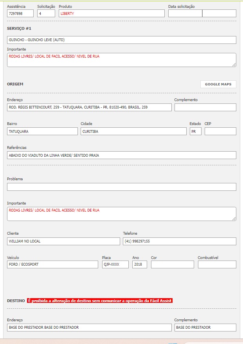Screen dimensions: 243x344
Task: Focus the Ano field showing 2018
Action: (140, 264)
